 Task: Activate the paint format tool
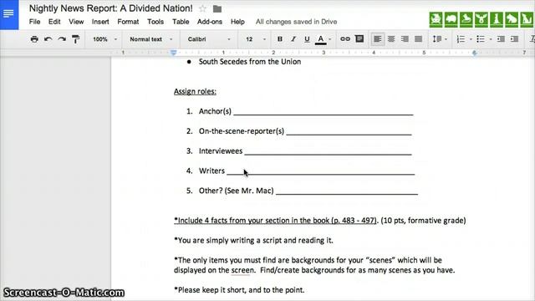[x=75, y=39]
